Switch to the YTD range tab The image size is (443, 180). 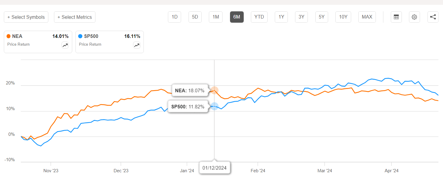[x=259, y=17]
